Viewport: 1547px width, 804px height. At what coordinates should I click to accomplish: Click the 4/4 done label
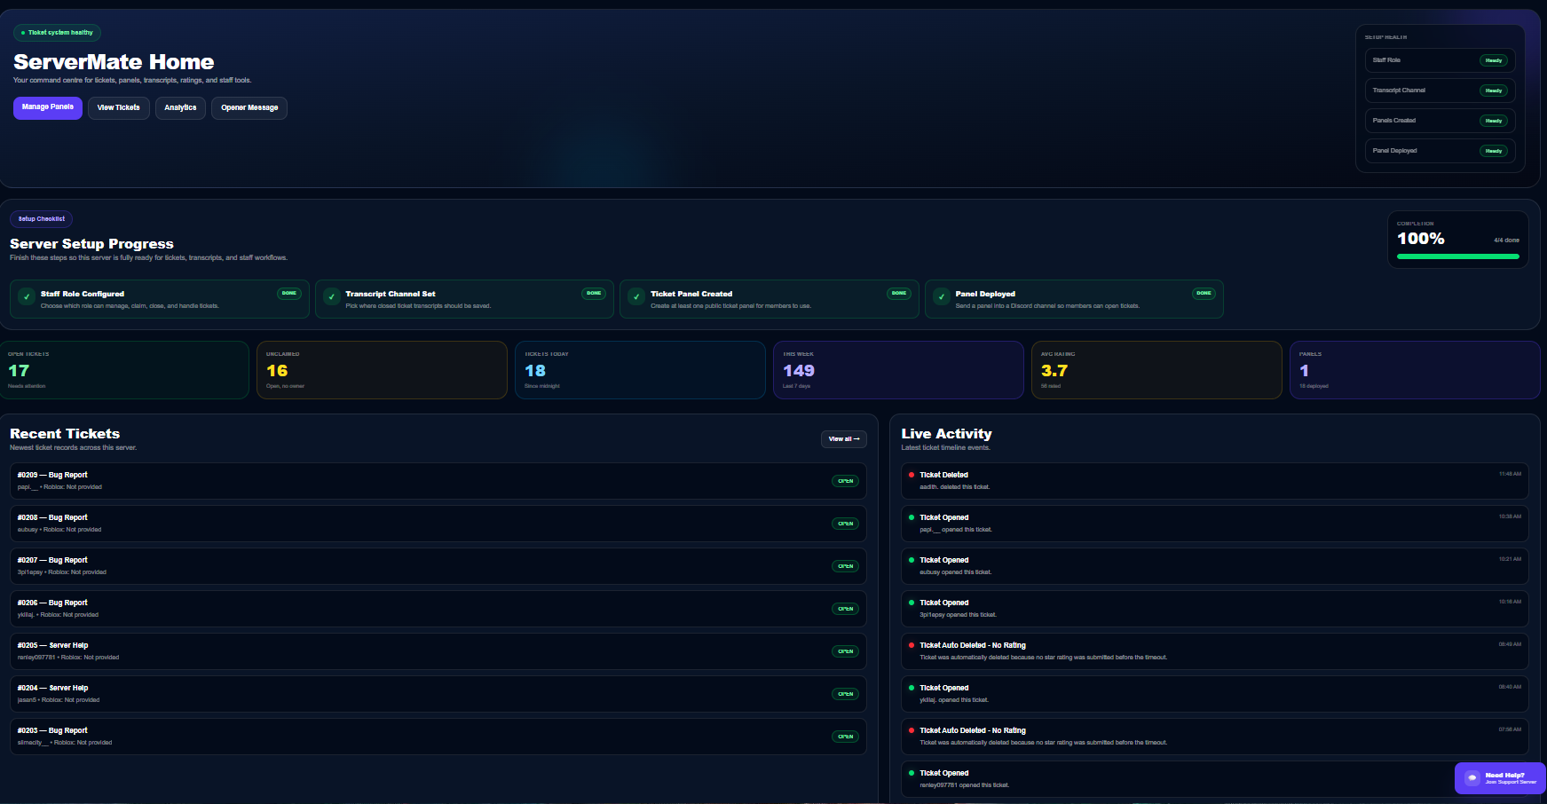(1506, 240)
